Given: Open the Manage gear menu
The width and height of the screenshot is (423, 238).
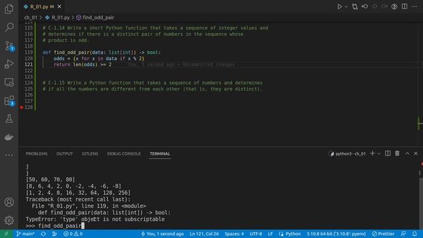Looking at the screenshot, I should point(9,220).
